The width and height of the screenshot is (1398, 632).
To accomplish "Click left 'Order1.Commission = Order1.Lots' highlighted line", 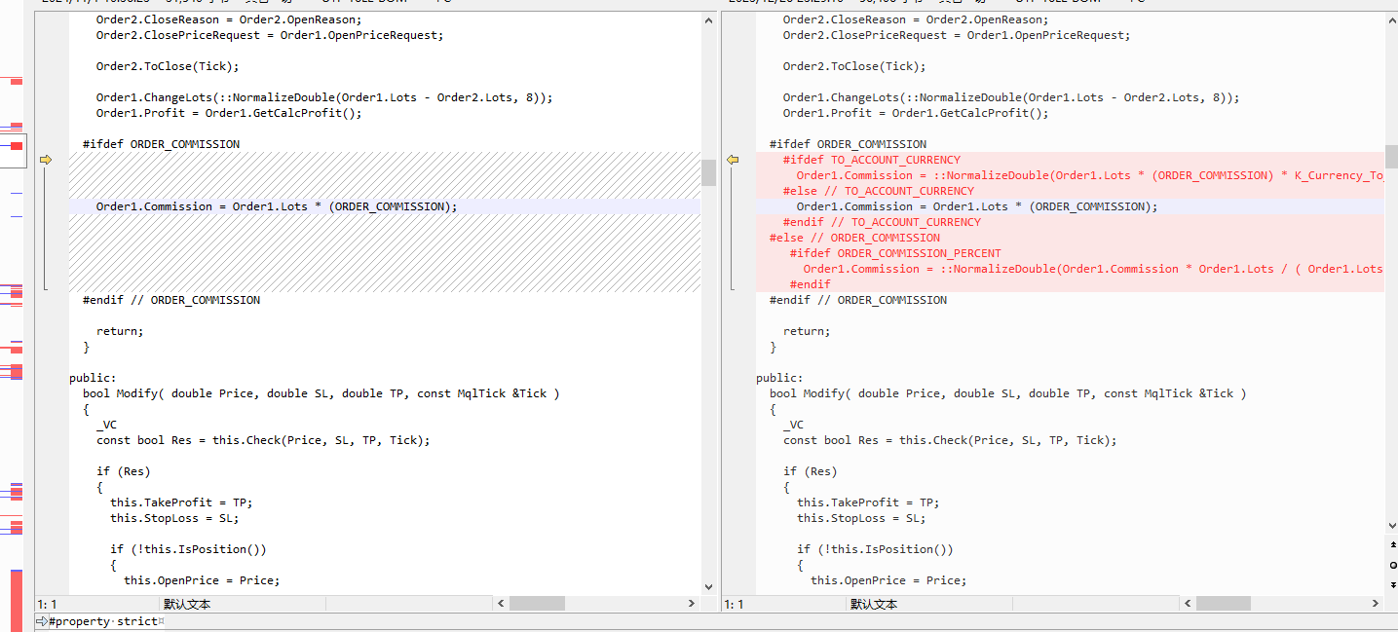I will [277, 206].
